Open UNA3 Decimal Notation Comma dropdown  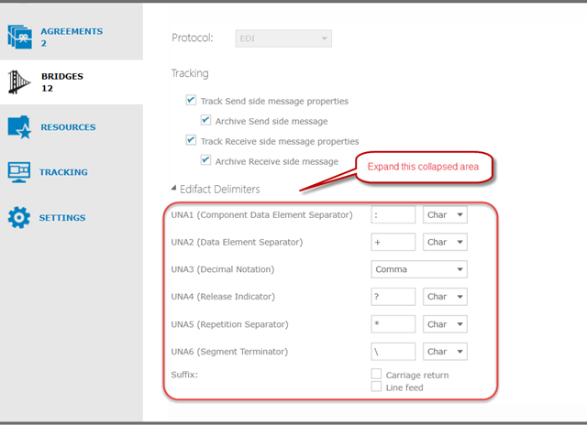coord(419,269)
